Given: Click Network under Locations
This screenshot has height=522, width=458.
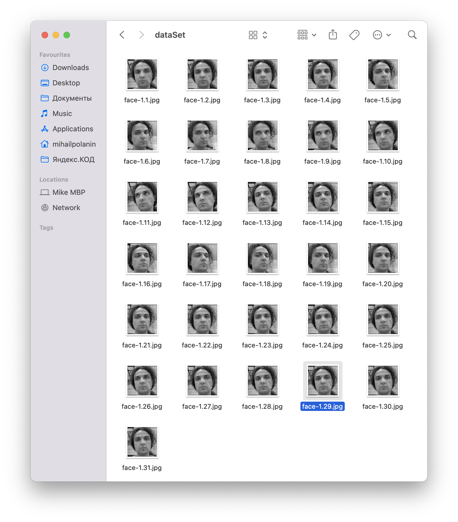Looking at the screenshot, I should pos(66,208).
